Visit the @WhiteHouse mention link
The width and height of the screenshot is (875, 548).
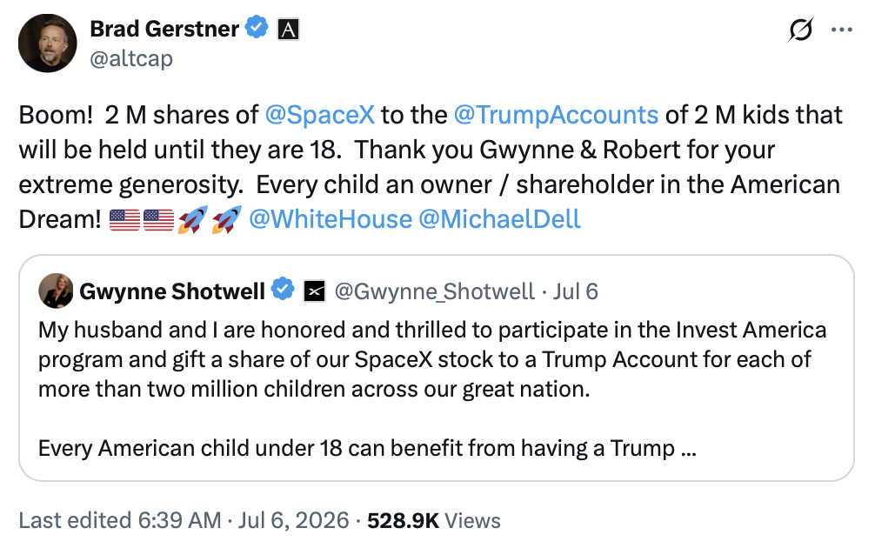(x=331, y=218)
